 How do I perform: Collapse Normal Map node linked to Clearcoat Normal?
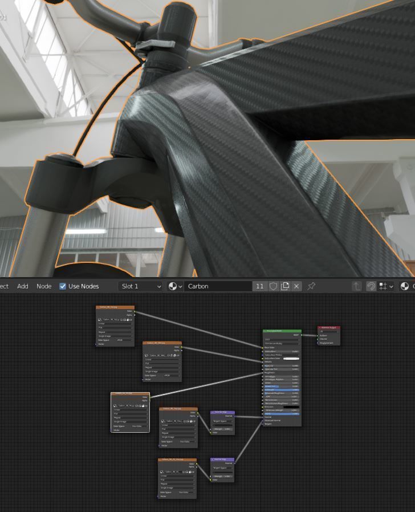click(212, 459)
